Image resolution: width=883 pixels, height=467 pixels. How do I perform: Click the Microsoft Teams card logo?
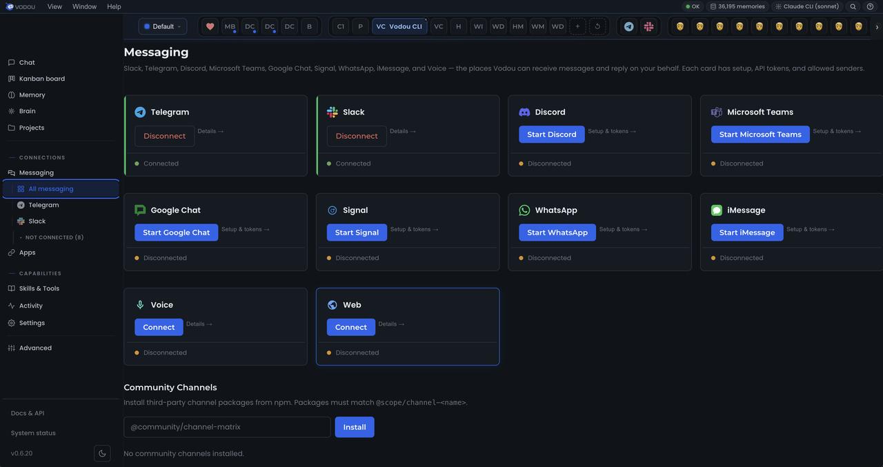coord(717,112)
